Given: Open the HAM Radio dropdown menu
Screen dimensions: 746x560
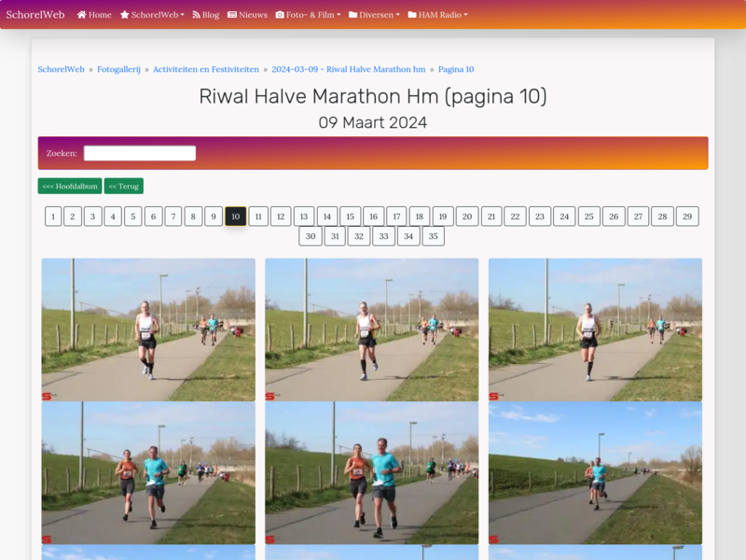Looking at the screenshot, I should (437, 15).
